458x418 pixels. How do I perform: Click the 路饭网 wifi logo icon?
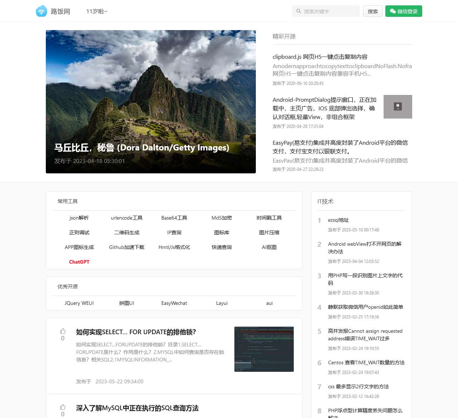tap(42, 11)
